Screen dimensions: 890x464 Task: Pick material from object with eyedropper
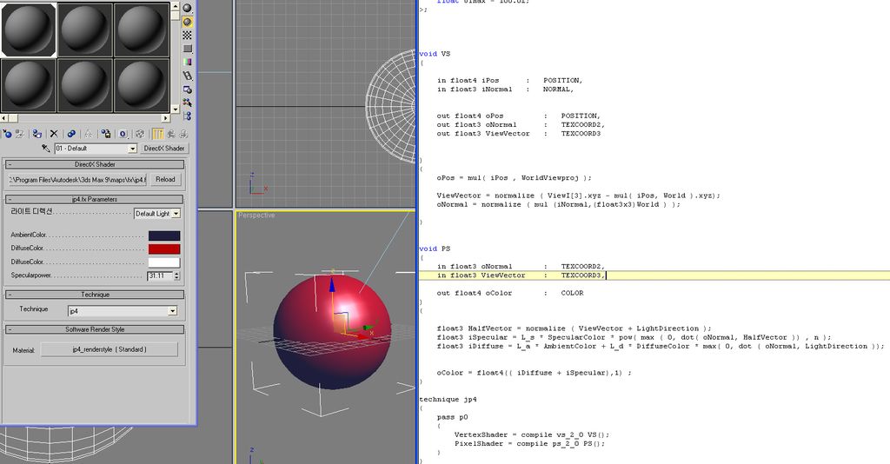pos(46,148)
